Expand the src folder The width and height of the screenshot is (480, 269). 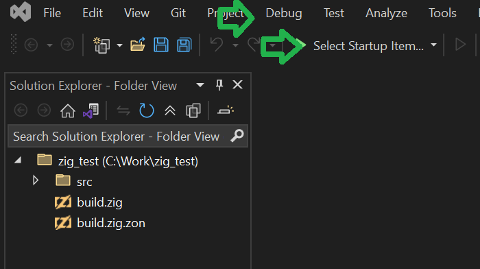(x=36, y=180)
